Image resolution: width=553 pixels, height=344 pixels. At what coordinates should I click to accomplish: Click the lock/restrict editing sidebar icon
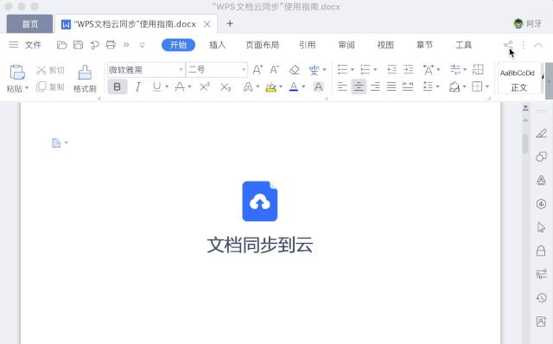click(541, 251)
